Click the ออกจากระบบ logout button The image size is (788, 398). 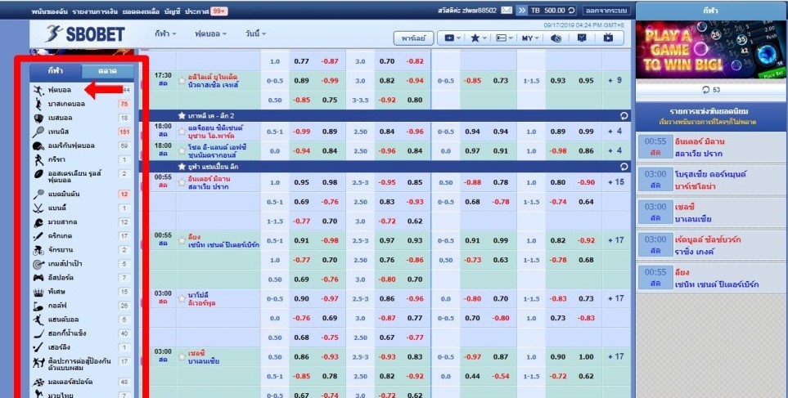click(x=607, y=11)
